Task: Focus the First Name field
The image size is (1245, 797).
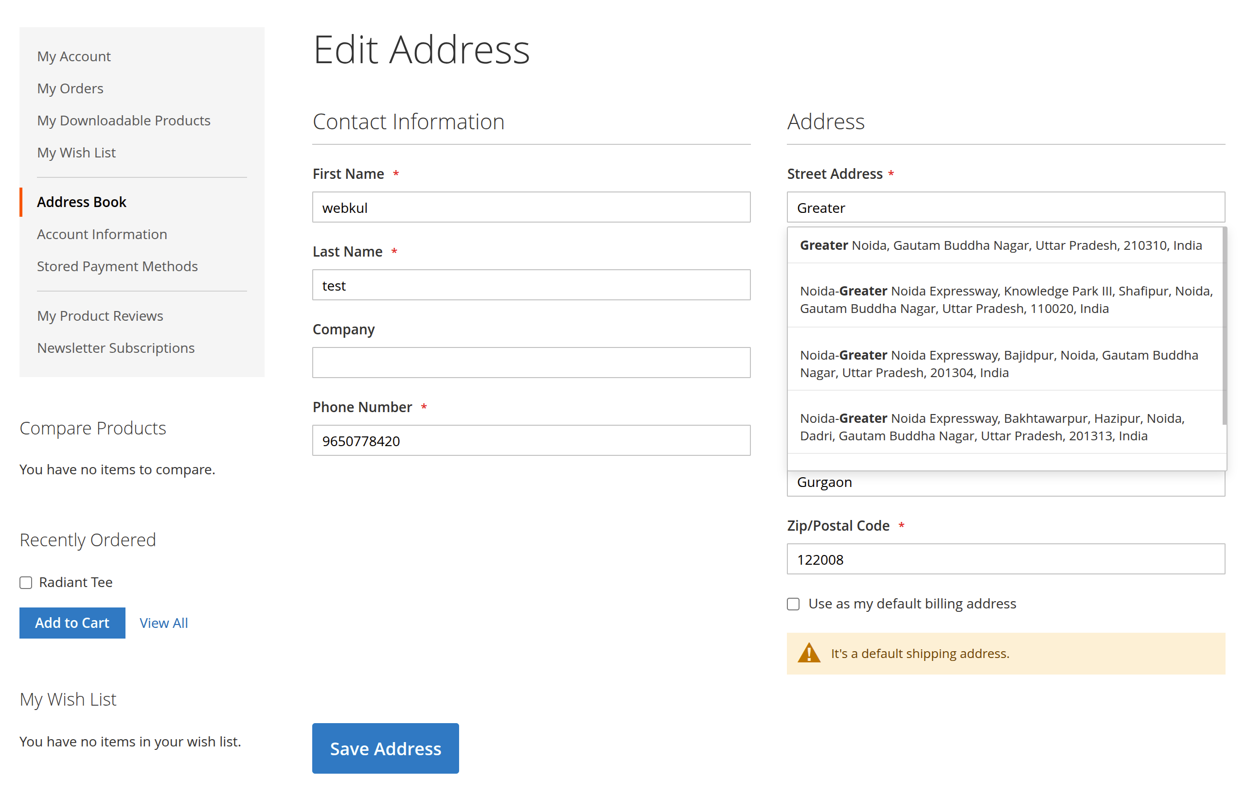Action: [532, 207]
